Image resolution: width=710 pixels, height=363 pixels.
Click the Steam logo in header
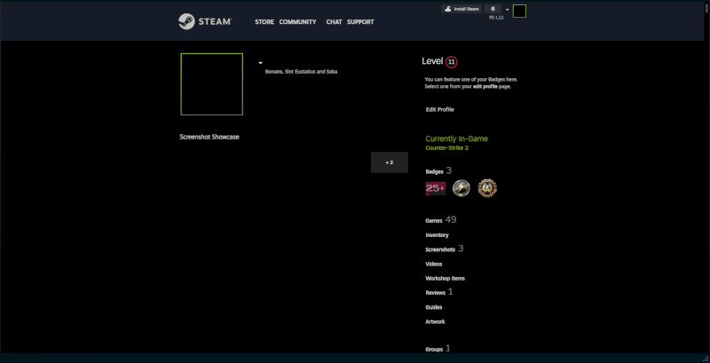click(205, 21)
